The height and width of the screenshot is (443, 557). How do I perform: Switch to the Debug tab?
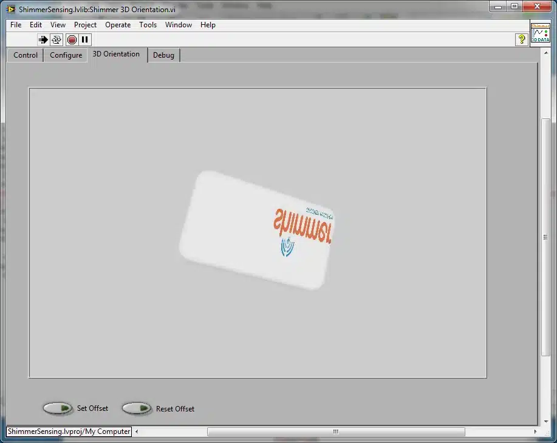coord(163,55)
